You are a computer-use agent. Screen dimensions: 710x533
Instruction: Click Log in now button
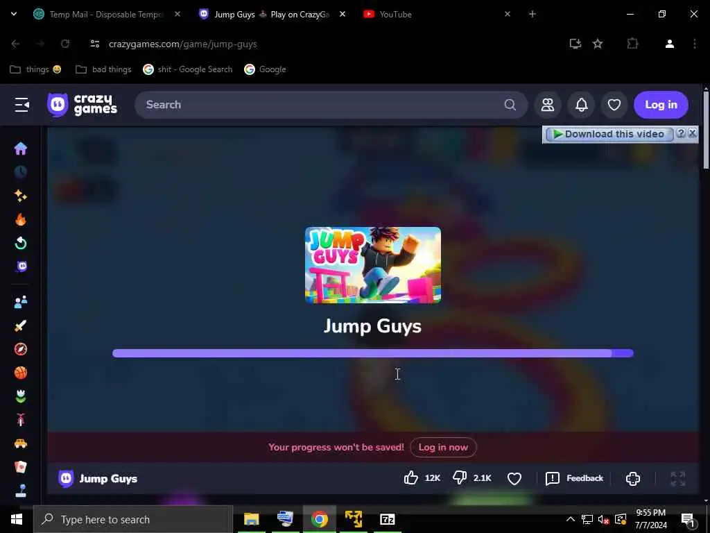click(443, 448)
